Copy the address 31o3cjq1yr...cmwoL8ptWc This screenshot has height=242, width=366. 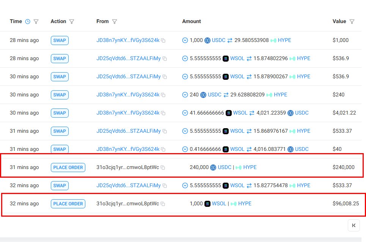163,167
